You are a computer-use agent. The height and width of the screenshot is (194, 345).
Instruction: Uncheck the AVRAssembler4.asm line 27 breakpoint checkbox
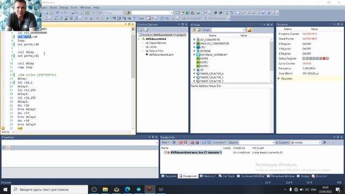pos(165,153)
